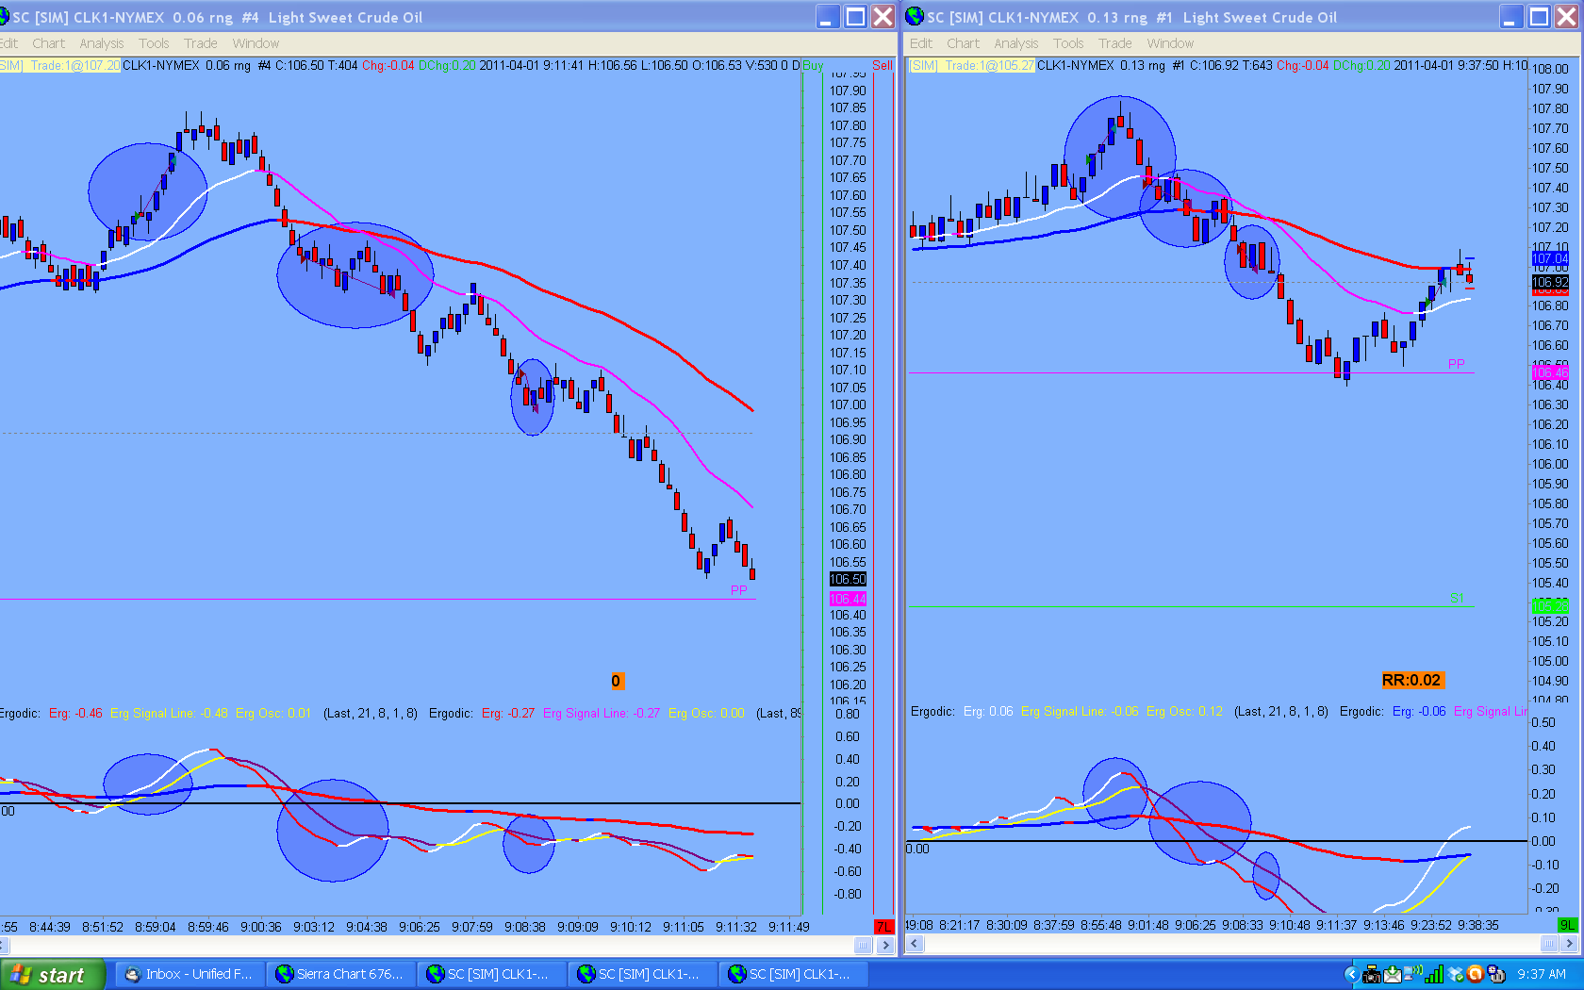This screenshot has height=990, width=1584.
Task: Open the Trade menu in right chart window
Action: tap(1114, 43)
